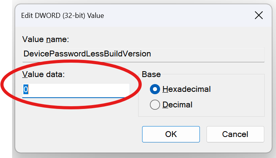
Task: Click the Base group heading
Action: click(x=151, y=74)
